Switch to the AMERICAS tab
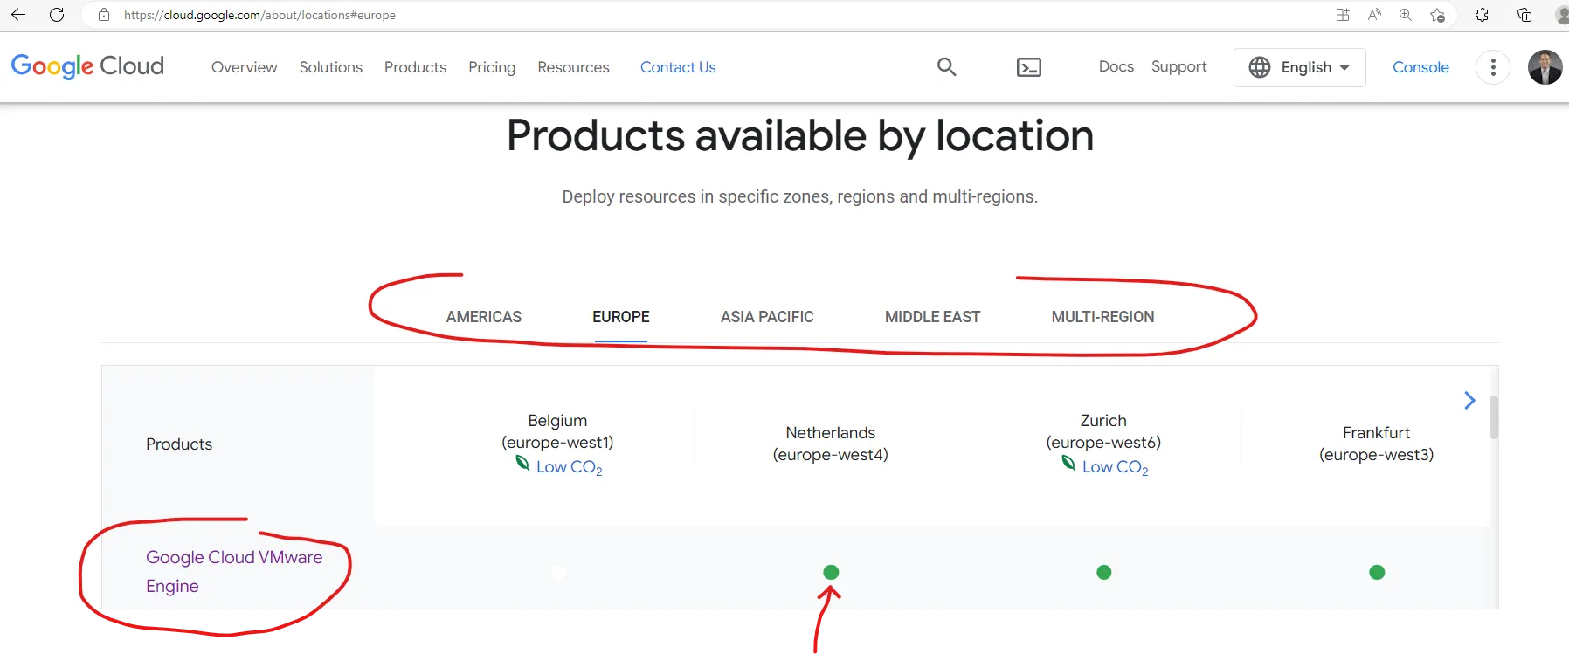1569x654 pixels. (x=484, y=317)
